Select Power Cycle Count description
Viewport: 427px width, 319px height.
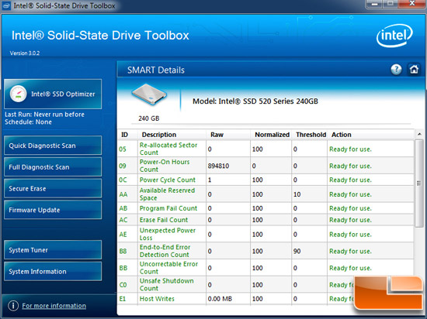coord(168,180)
